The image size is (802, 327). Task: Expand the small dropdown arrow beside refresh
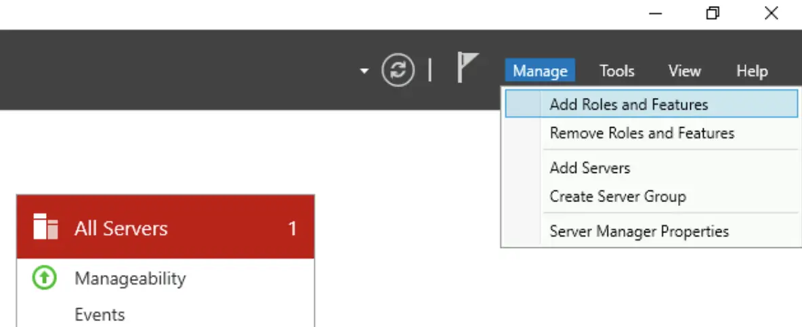click(364, 71)
